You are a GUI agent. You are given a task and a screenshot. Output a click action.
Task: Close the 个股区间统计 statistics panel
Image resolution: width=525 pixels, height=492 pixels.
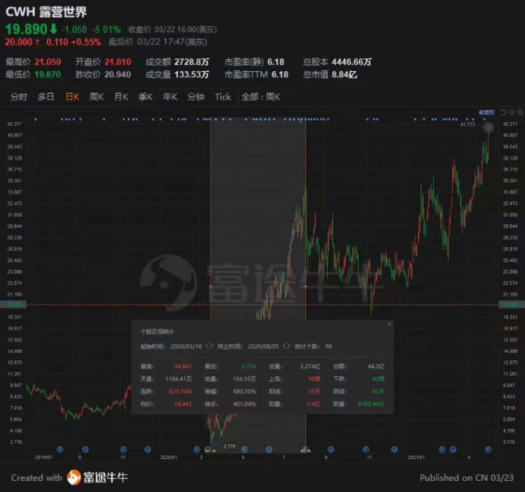pyautogui.click(x=389, y=324)
